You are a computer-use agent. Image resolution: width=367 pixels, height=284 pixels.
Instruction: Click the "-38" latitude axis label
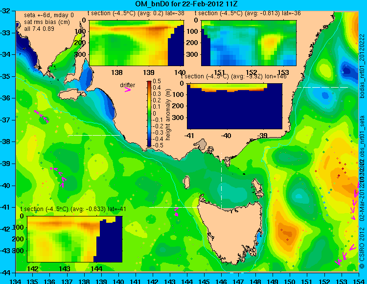[x=5, y=142]
